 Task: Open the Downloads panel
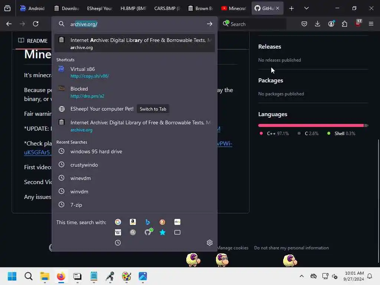pos(318,24)
